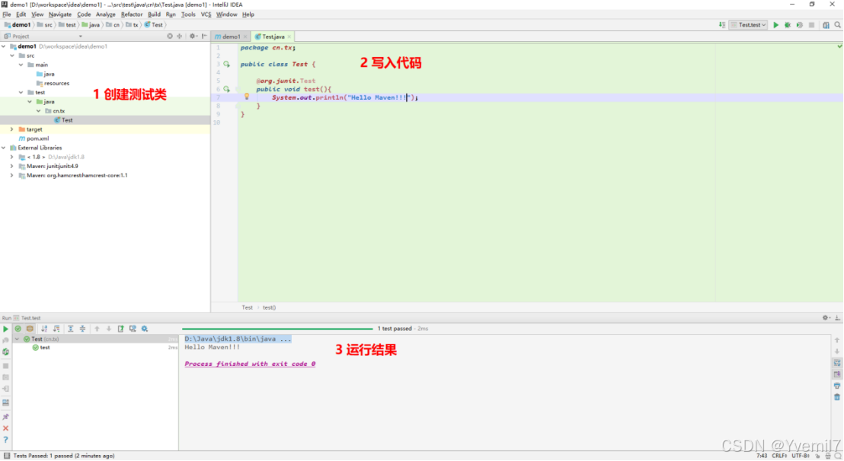Pin the Run tab
Image resolution: width=844 pixels, height=461 pixels.
point(5,416)
